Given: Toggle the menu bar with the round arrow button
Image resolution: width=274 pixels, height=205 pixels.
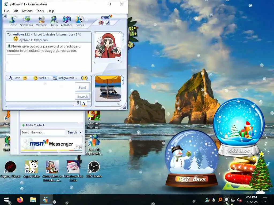Looking at the screenshot, I should pos(5,16).
